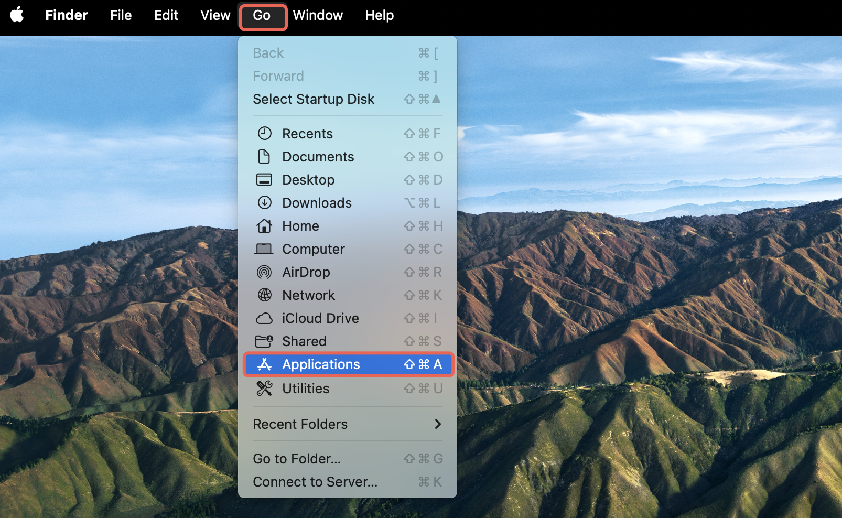This screenshot has width=842, height=518.
Task: Open the Edit menu
Action: 166,15
